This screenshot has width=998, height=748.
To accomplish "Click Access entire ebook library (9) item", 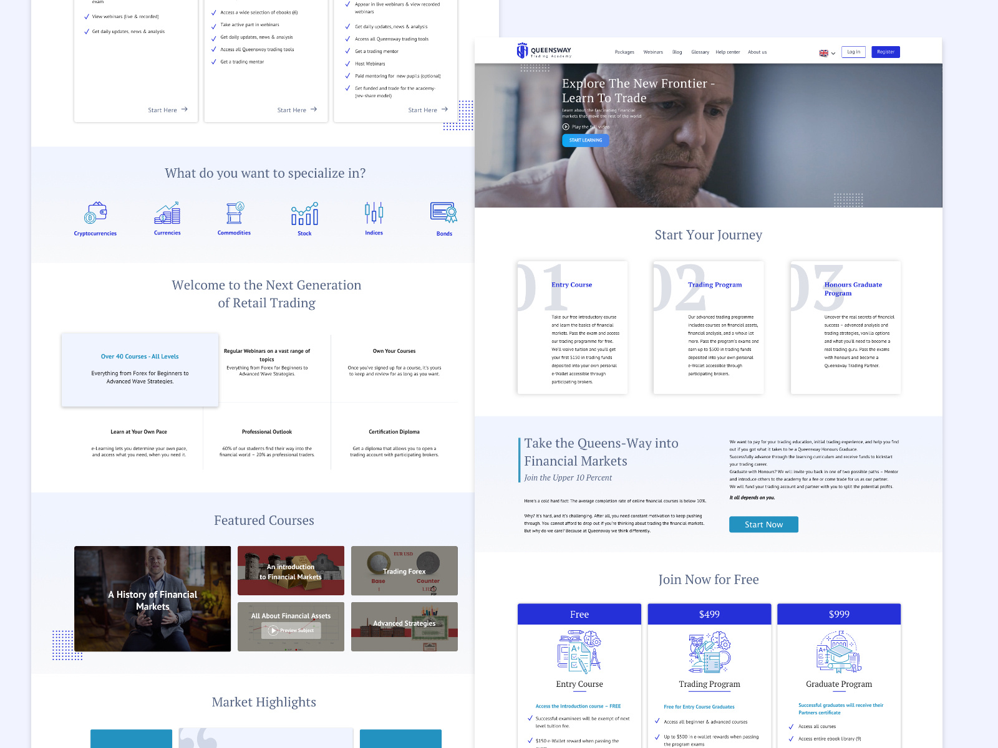I will pyautogui.click(x=830, y=739).
